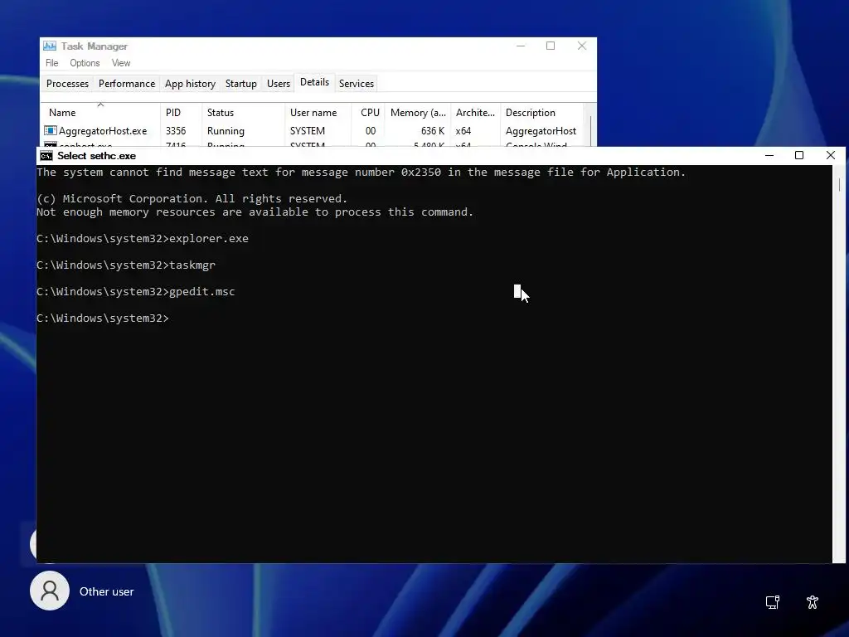Image resolution: width=849 pixels, height=637 pixels.
Task: Sort by the Memory column header
Action: pos(418,112)
